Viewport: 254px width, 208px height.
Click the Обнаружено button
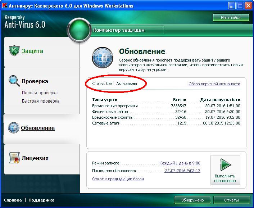pos(192,200)
